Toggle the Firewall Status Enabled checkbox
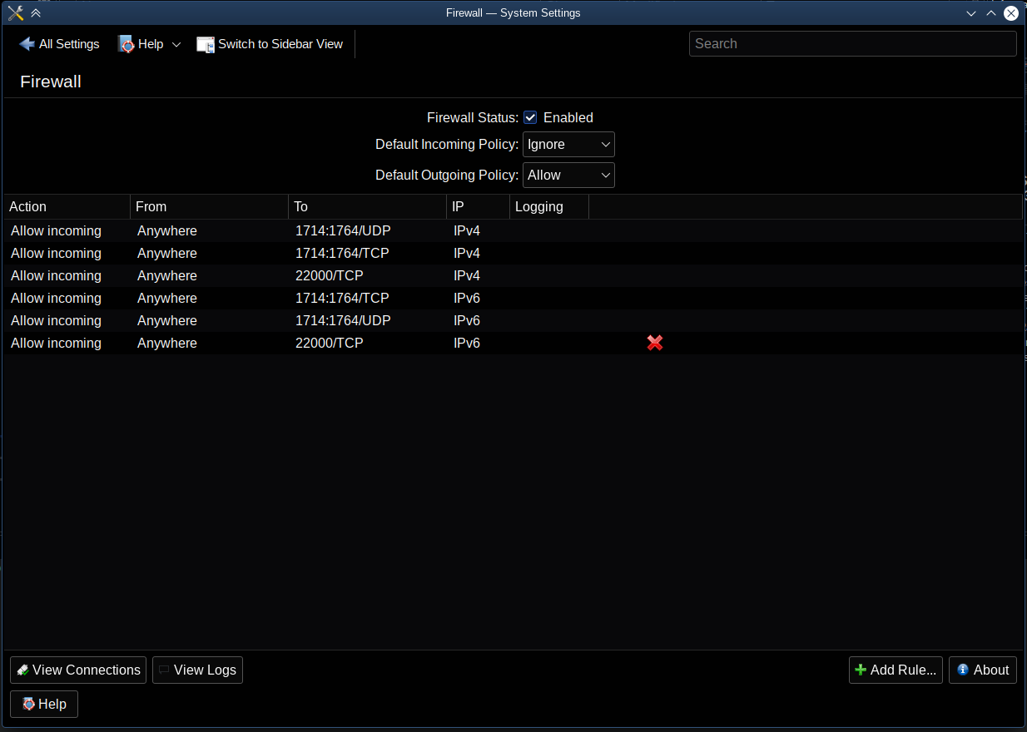Screen dimensions: 1027x732 530,117
